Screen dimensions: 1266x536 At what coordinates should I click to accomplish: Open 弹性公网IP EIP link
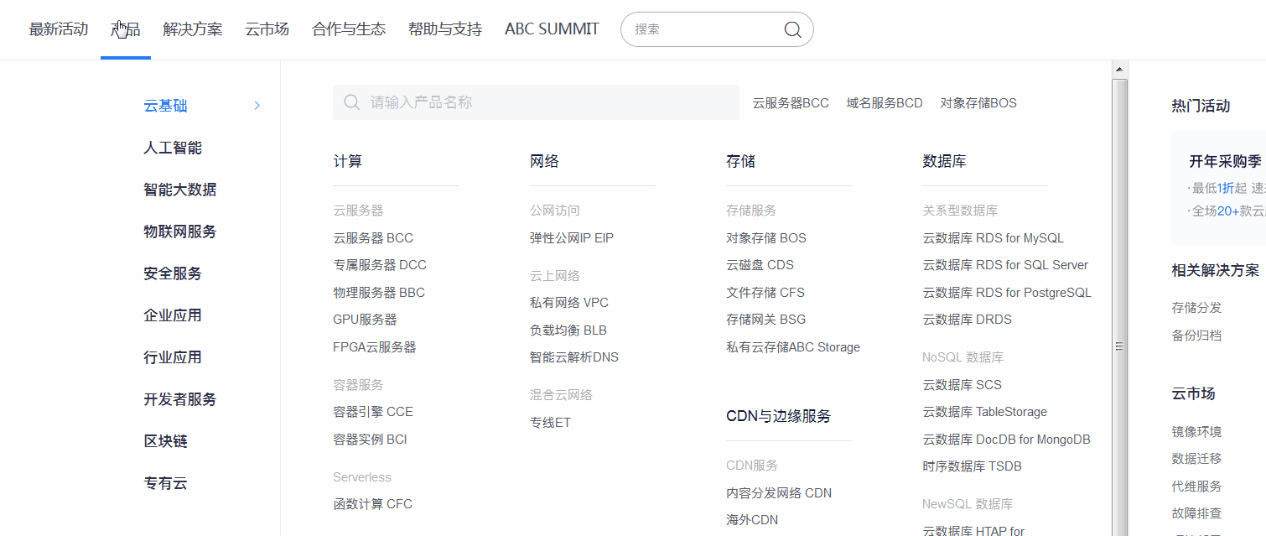coord(572,238)
